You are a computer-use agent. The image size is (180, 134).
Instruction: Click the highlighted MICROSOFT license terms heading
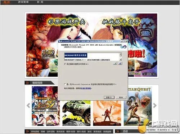76,55
